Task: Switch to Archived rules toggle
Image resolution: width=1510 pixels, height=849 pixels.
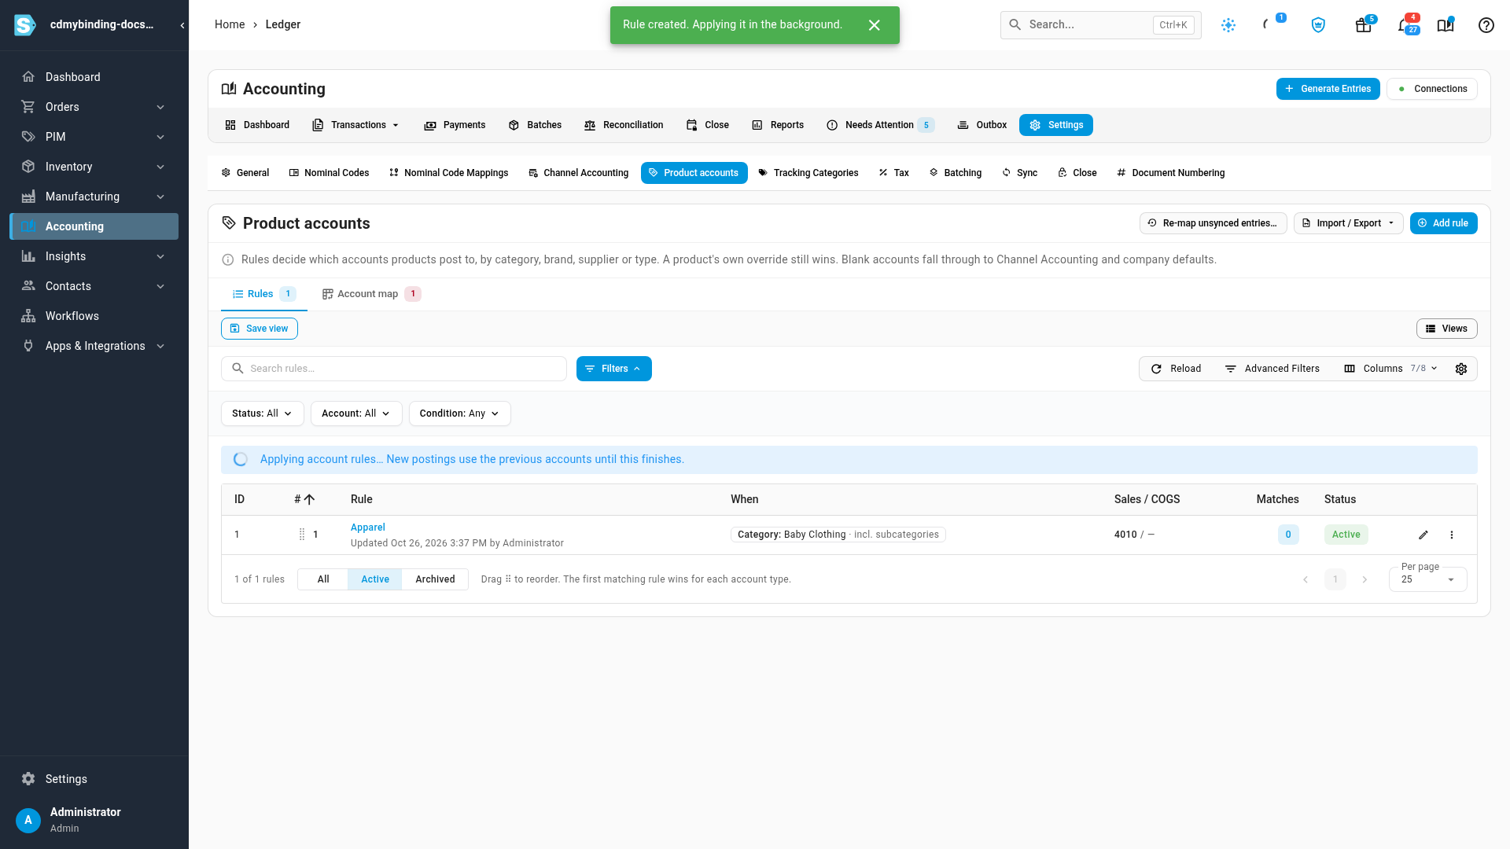Action: tap(435, 579)
